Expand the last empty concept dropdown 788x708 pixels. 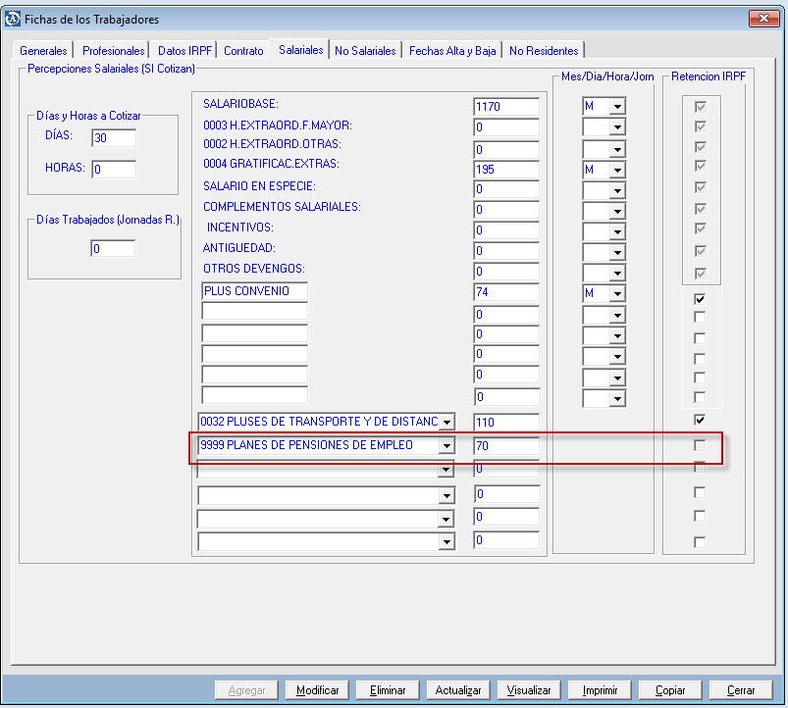click(x=447, y=542)
